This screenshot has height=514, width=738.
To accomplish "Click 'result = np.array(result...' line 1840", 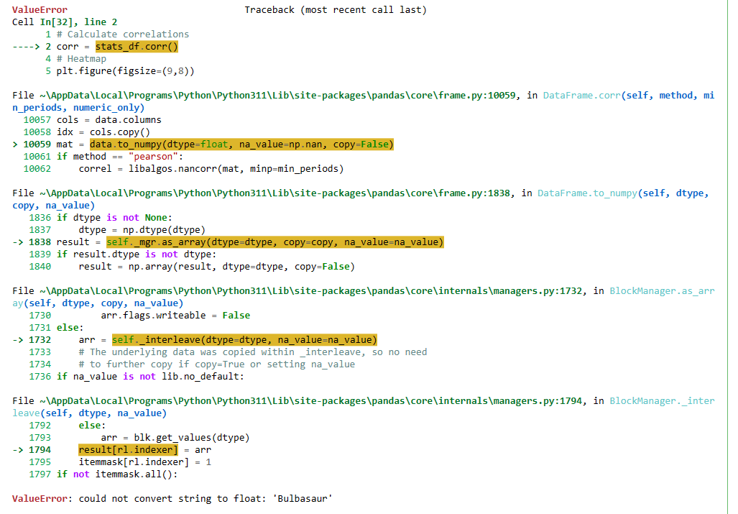I will point(216,267).
